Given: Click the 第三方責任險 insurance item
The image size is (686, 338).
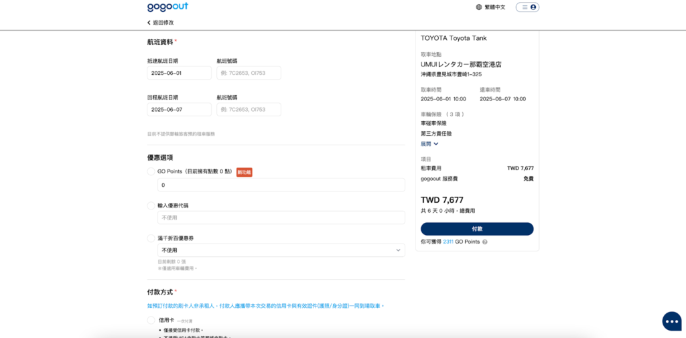Looking at the screenshot, I should [436, 133].
